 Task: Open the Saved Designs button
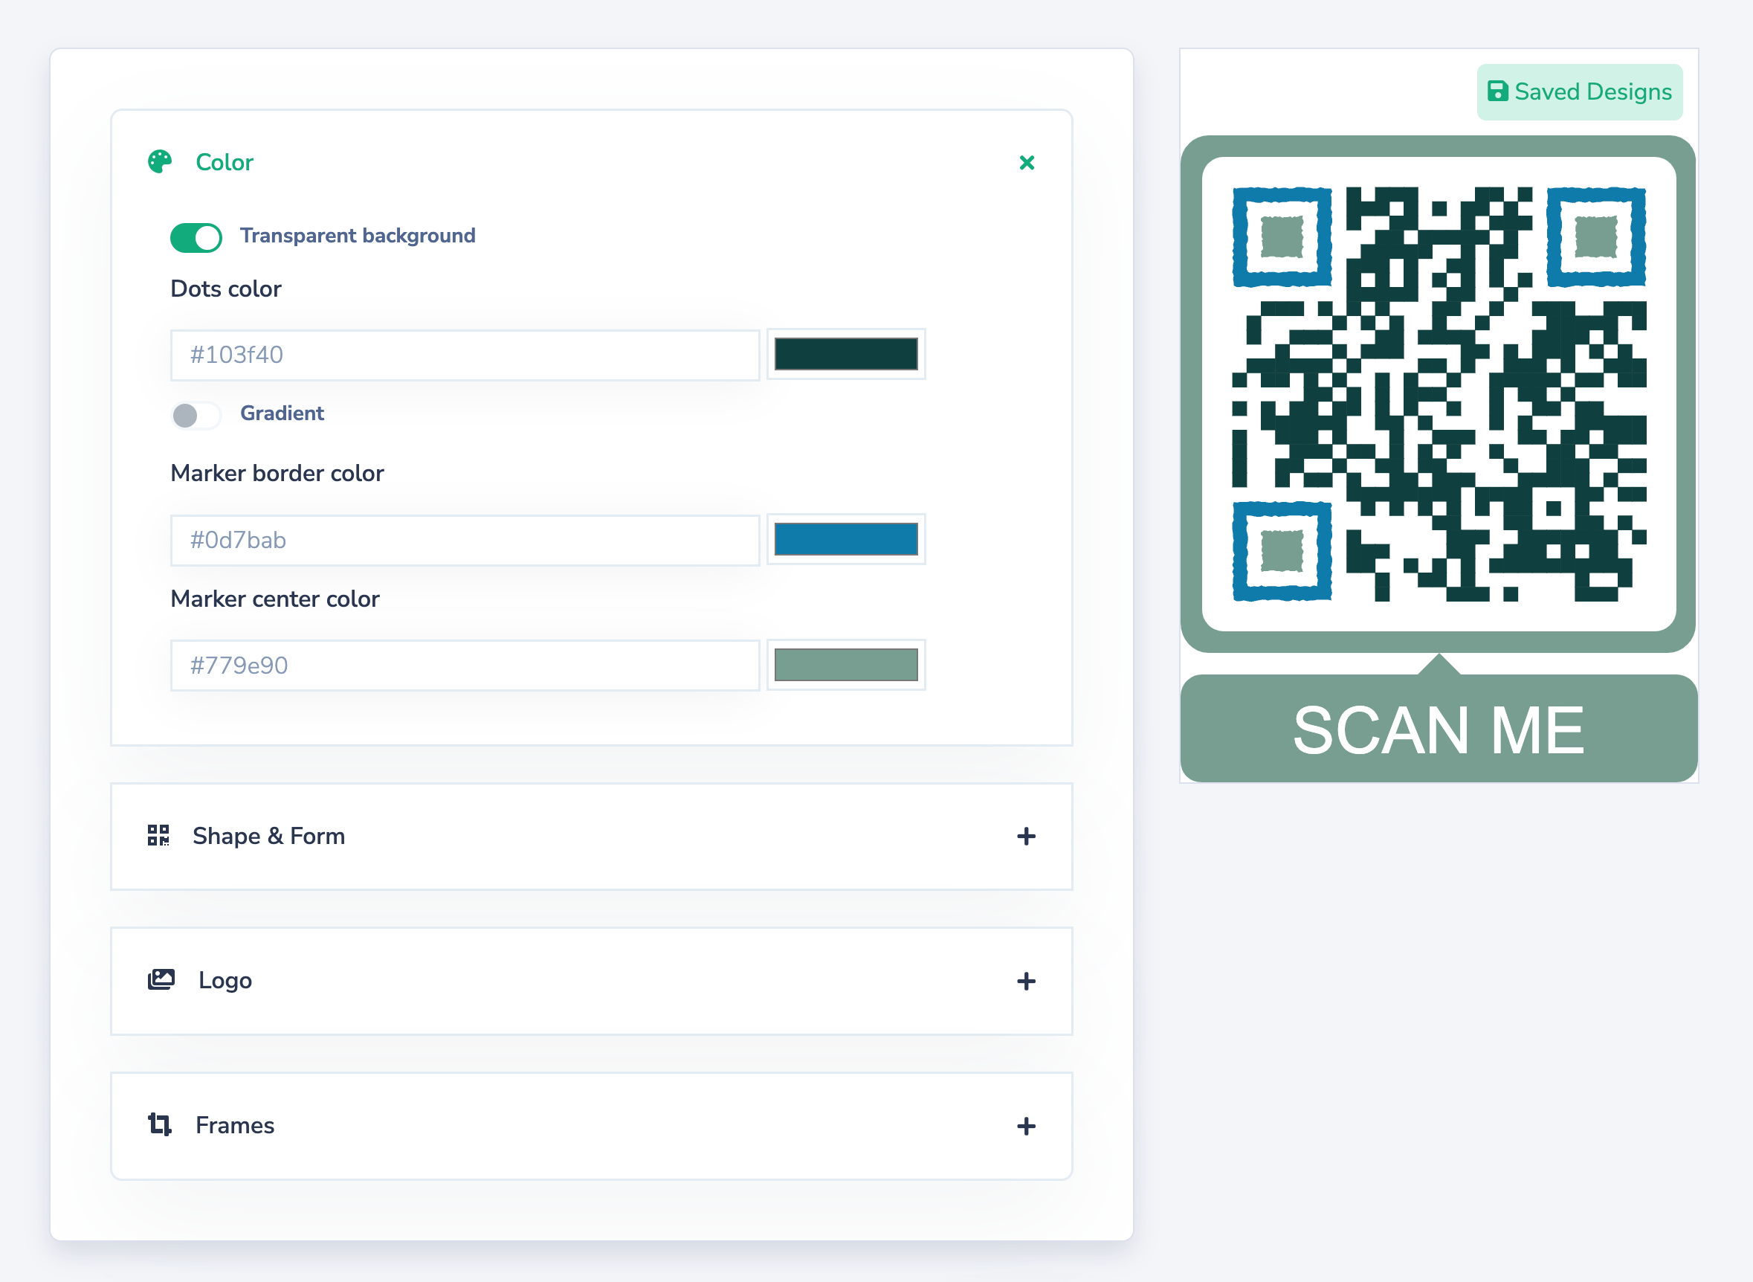click(x=1579, y=92)
